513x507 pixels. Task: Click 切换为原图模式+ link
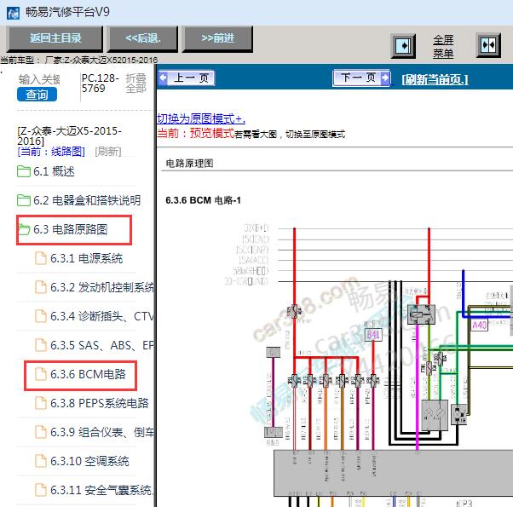click(201, 118)
